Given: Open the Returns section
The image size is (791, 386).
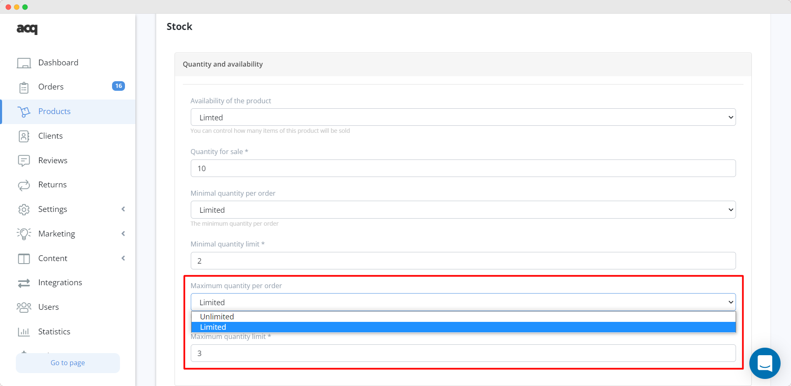Looking at the screenshot, I should tap(52, 184).
